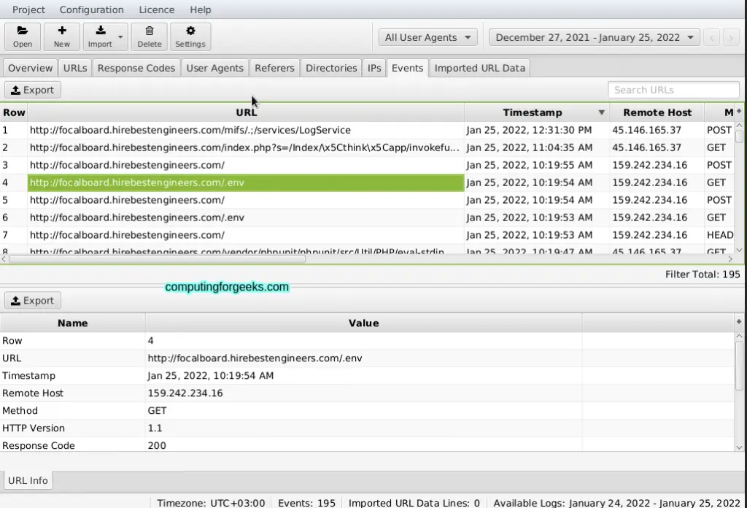Click the events table horizontal scrollbar
This screenshot has height=508, width=747.
click(158, 259)
